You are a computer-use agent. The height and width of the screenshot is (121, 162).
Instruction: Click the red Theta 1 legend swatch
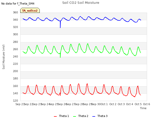coord(55,116)
